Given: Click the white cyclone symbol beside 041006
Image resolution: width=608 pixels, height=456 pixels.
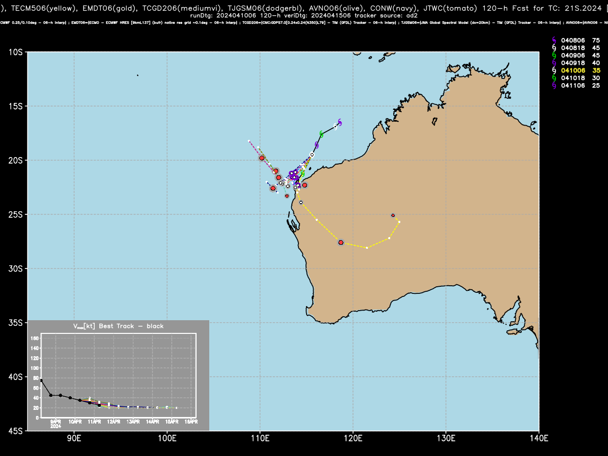Looking at the screenshot, I should [554, 70].
